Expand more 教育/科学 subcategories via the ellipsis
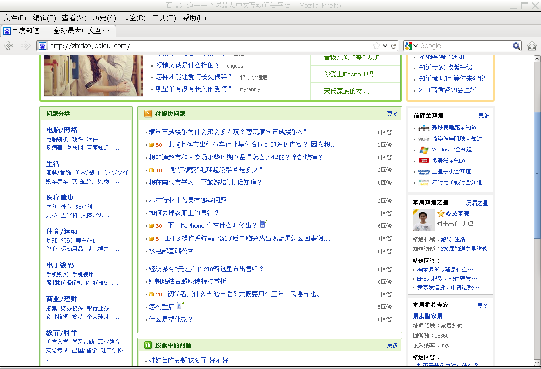541x369 pixels. (50, 360)
